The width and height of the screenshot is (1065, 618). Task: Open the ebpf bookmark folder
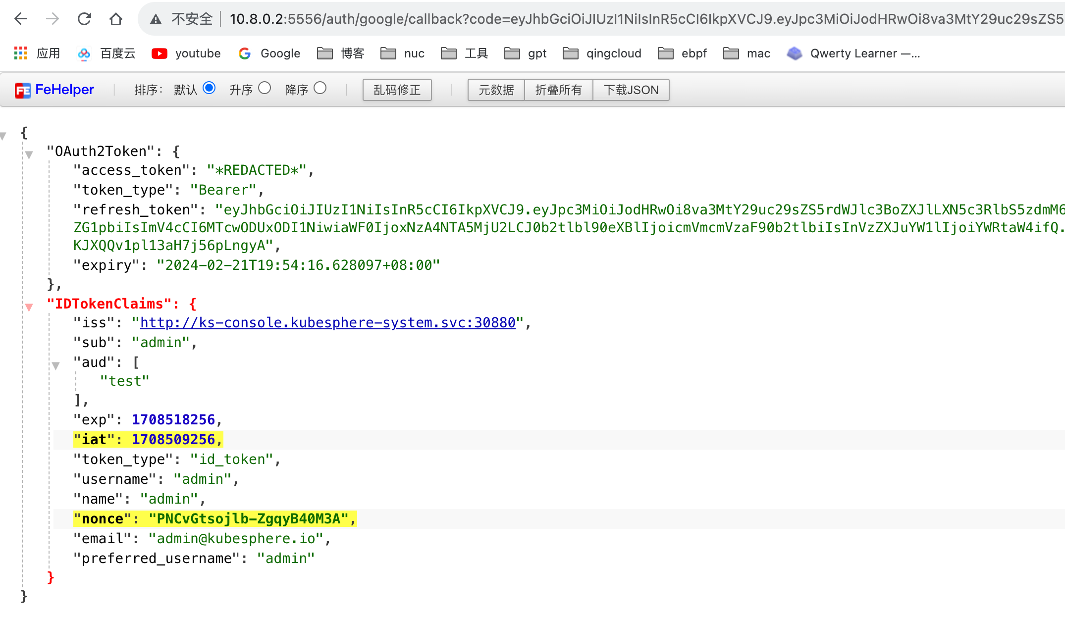[x=682, y=53]
